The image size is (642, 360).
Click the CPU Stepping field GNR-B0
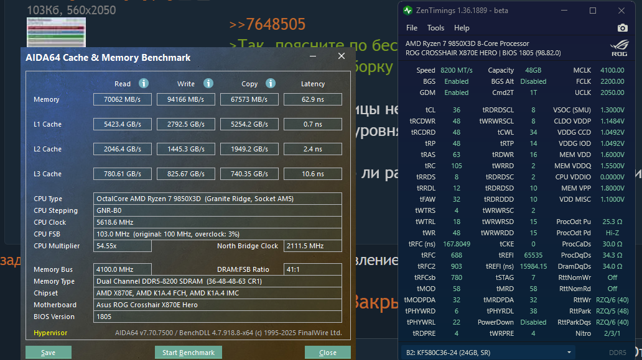(x=217, y=210)
